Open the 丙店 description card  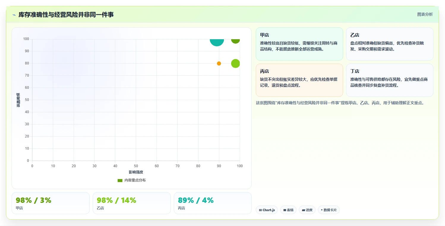(299, 80)
